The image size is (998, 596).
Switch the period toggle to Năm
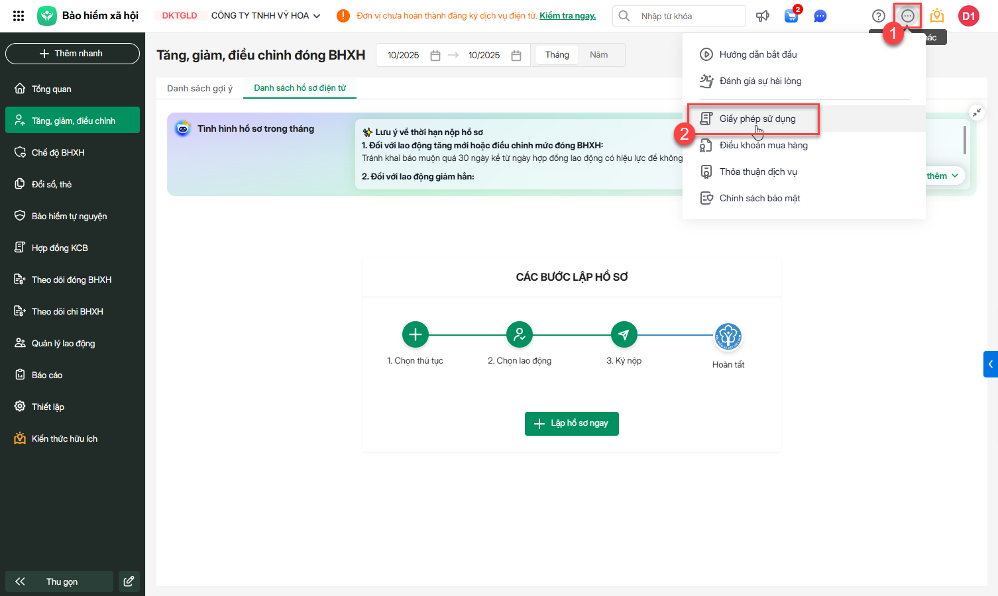pos(598,55)
